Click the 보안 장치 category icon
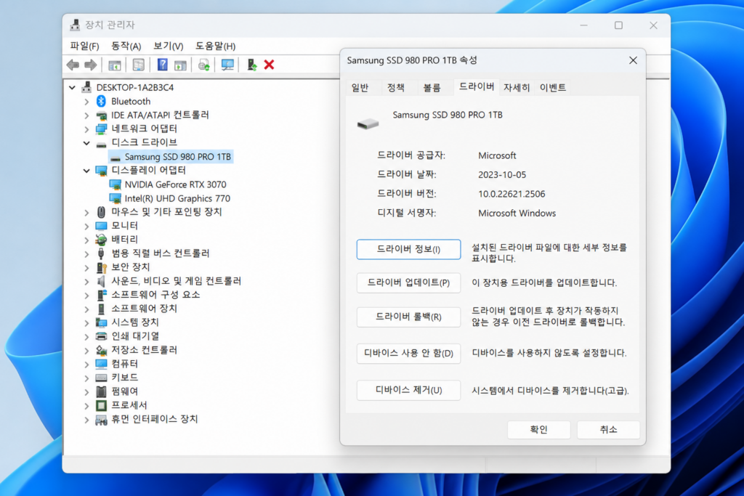 [x=101, y=267]
